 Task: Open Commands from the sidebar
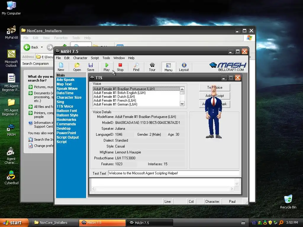pos(66,124)
